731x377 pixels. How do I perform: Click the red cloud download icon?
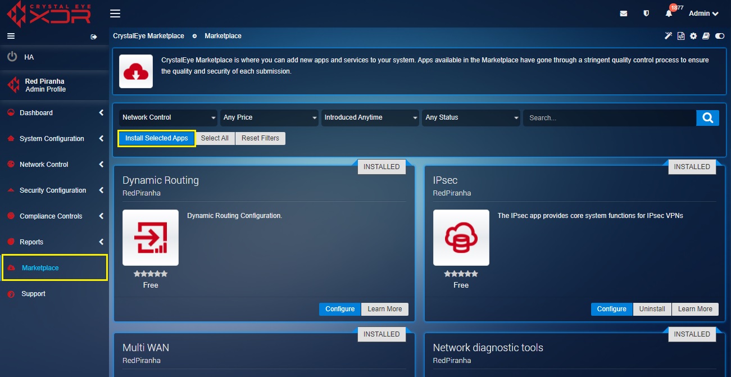tap(136, 71)
